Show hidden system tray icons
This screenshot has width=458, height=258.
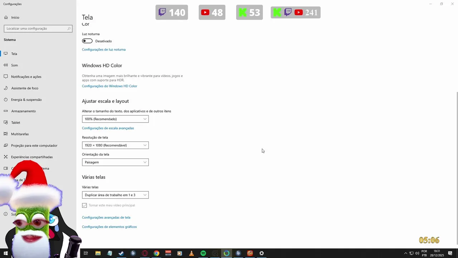[405, 253]
